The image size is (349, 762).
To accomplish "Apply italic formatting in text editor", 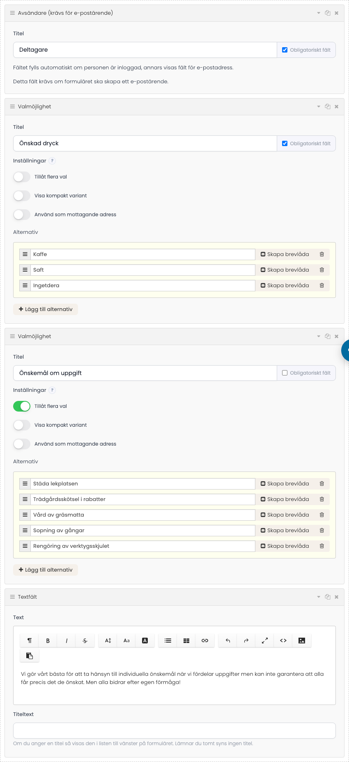I will (67, 641).
